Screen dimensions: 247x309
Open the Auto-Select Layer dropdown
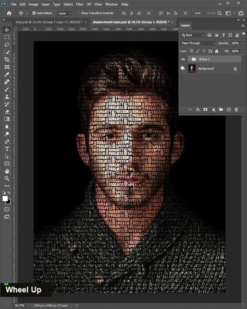[x=64, y=13]
